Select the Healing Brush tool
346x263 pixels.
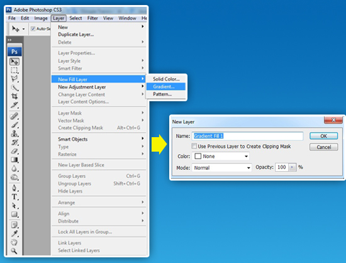coord(14,116)
